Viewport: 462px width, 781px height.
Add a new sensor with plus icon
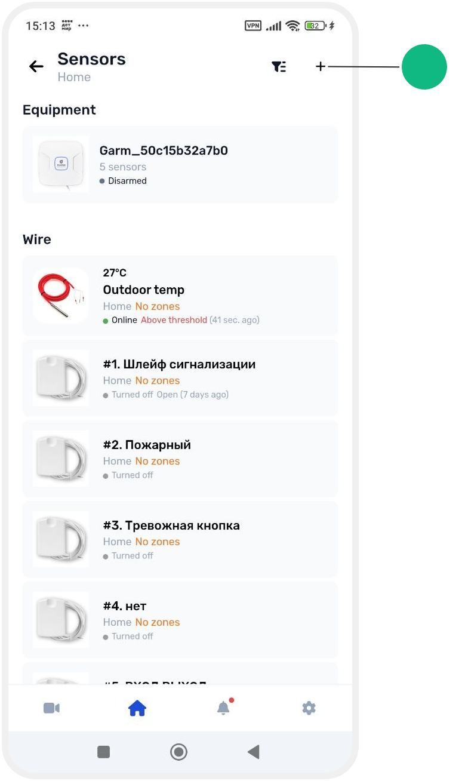click(x=321, y=66)
